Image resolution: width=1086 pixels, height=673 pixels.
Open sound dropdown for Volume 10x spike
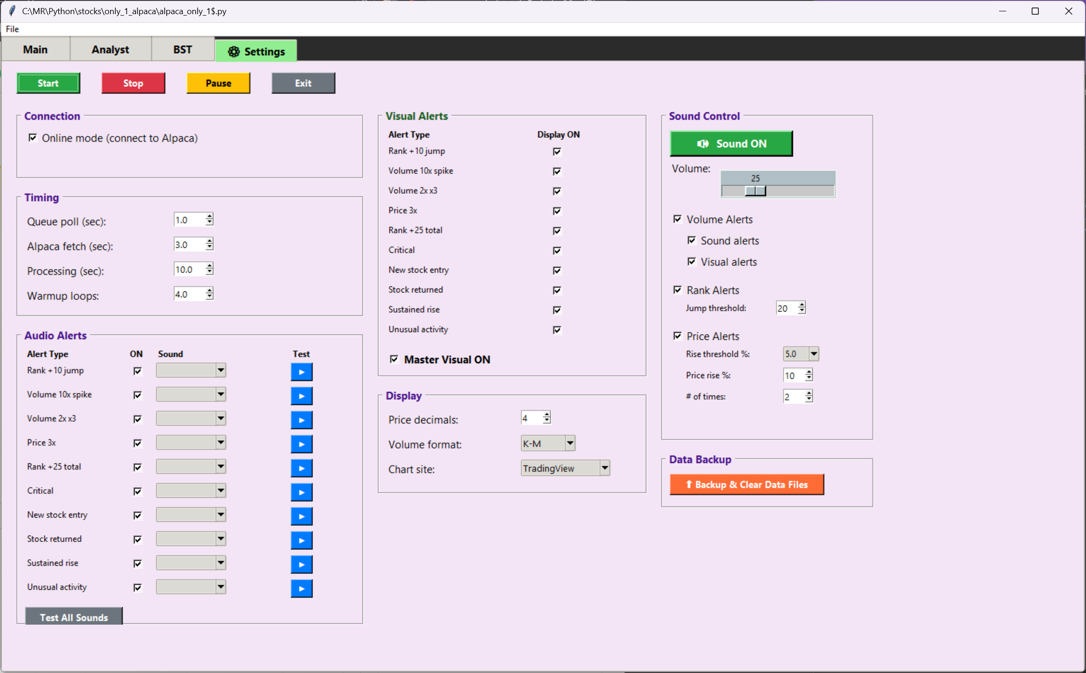[x=221, y=394]
